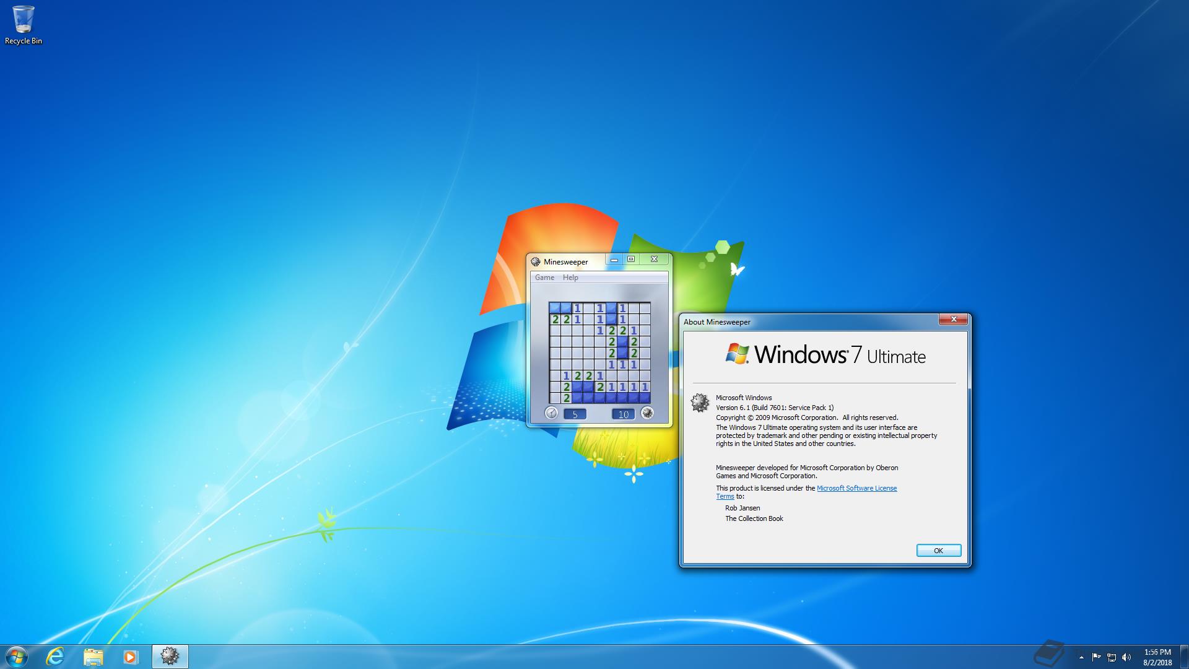Show hidden tray icons arrow
Screen dimensions: 1189x669
click(1081, 657)
